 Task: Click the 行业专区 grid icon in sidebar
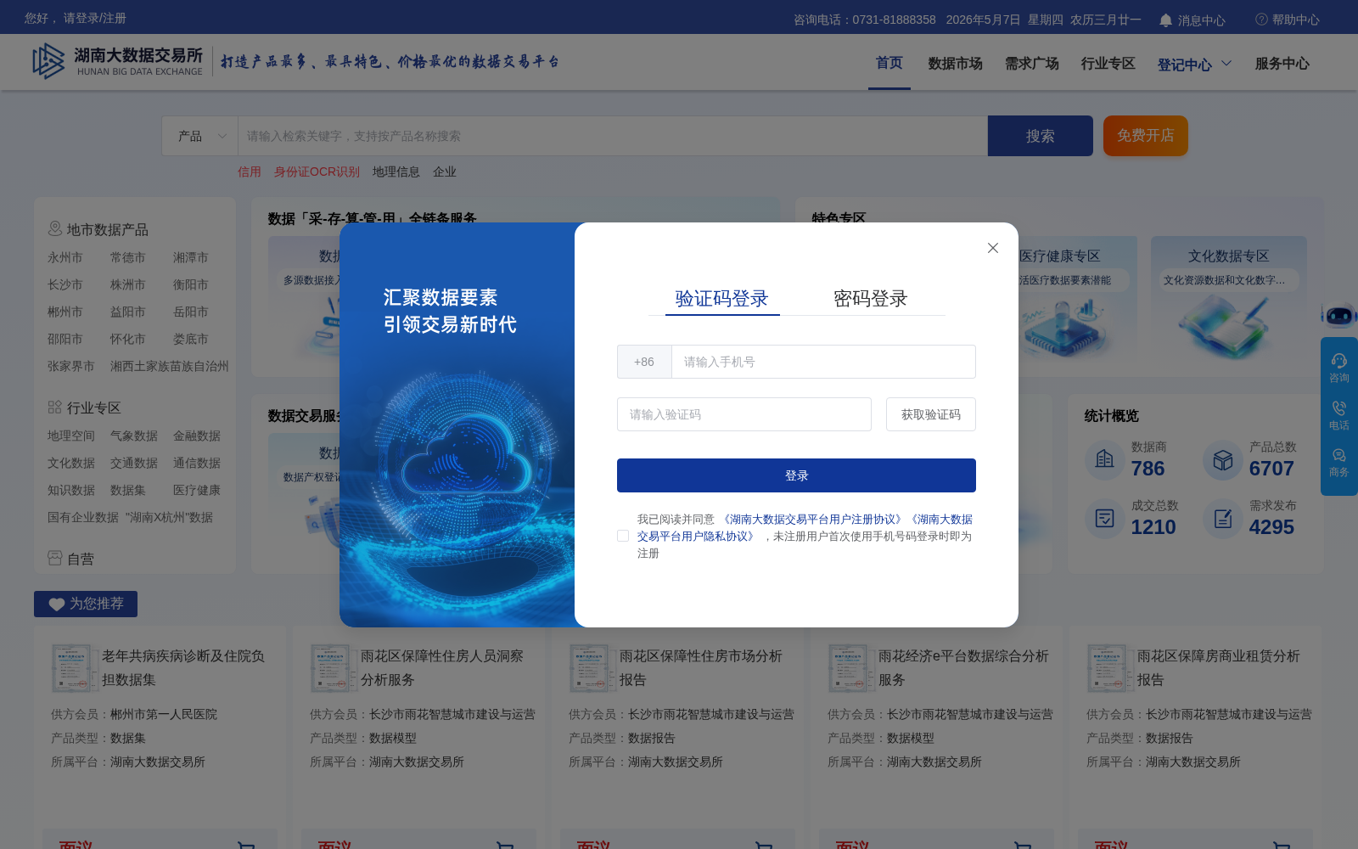coord(55,408)
